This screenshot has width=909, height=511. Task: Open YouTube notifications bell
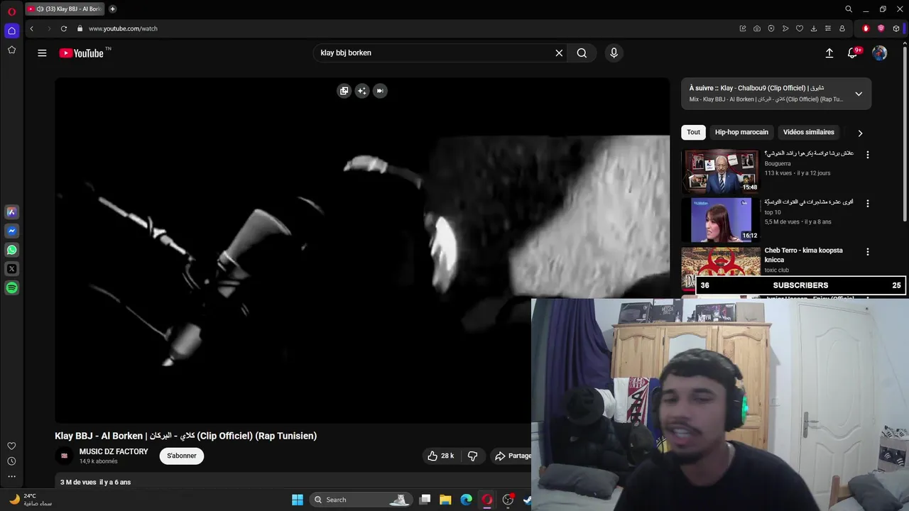click(x=854, y=53)
